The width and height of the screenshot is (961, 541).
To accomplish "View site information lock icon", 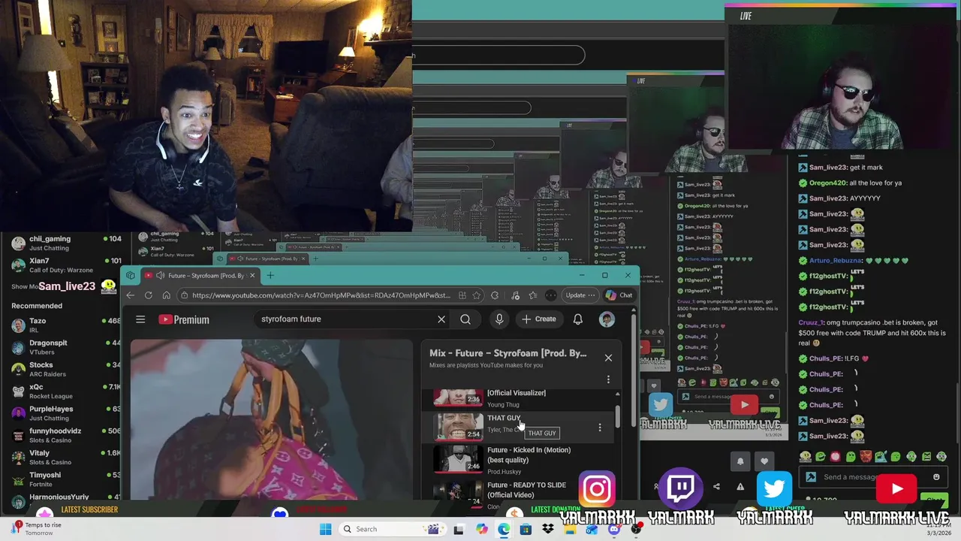I will pos(184,295).
